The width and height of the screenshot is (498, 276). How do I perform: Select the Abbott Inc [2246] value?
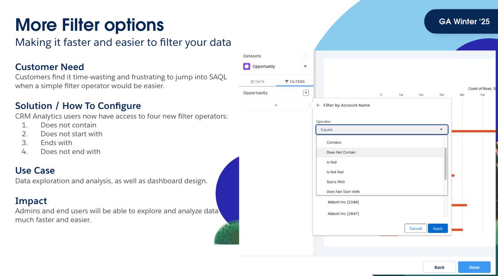pyautogui.click(x=343, y=202)
